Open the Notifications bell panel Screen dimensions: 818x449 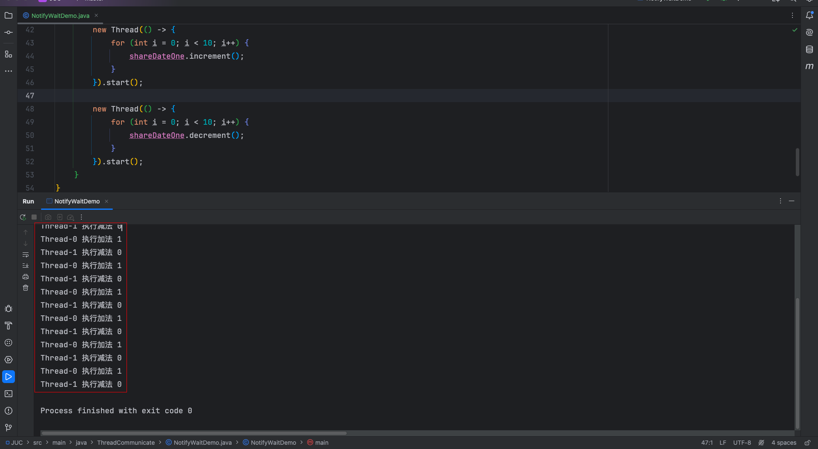click(809, 15)
